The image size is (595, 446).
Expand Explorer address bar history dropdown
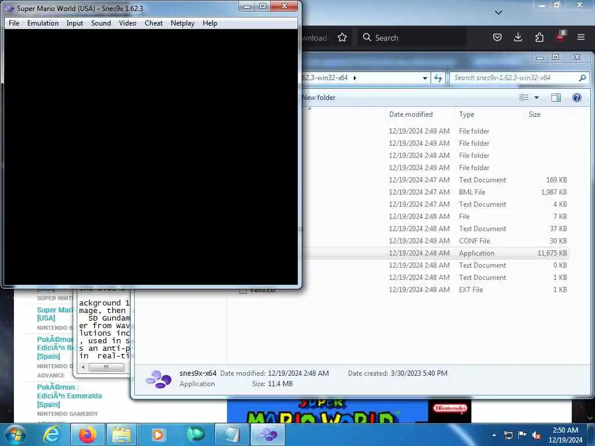point(425,78)
